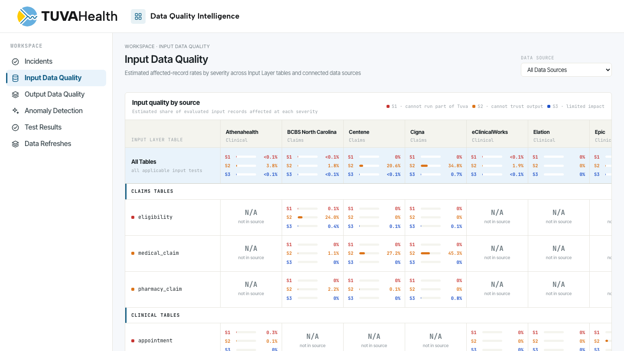Viewport: 624px width, 351px height.
Task: Open Anomaly Detection section
Action: point(56,111)
